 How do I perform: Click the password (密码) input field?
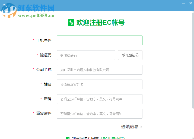point(100,99)
